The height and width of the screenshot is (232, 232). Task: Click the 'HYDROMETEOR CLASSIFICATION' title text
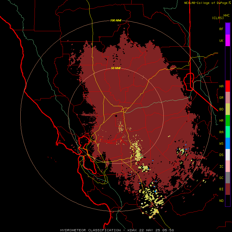click(90, 230)
